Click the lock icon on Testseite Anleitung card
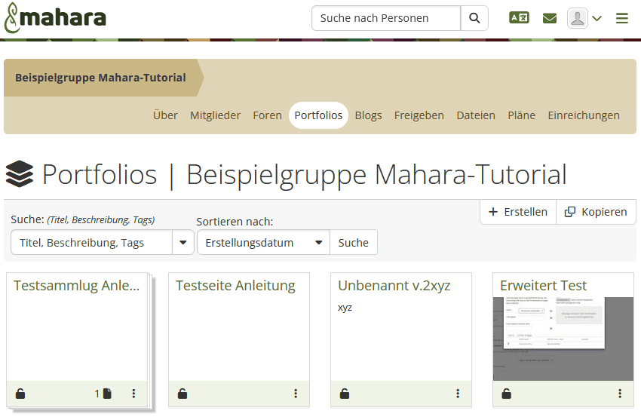 click(x=182, y=394)
